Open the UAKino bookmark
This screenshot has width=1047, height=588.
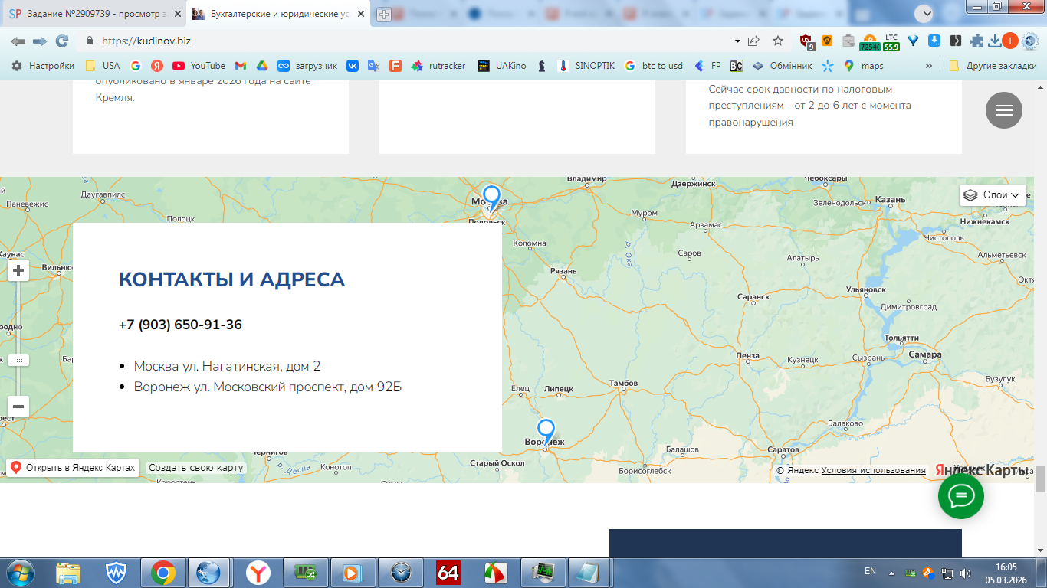tap(502, 66)
